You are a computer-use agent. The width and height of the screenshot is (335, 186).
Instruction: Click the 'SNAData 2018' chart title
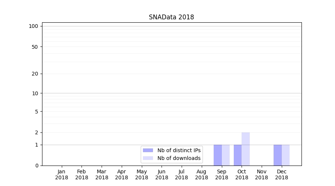(x=171, y=17)
